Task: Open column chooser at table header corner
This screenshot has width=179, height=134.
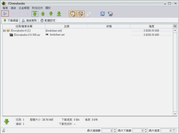Action: coord(175,26)
